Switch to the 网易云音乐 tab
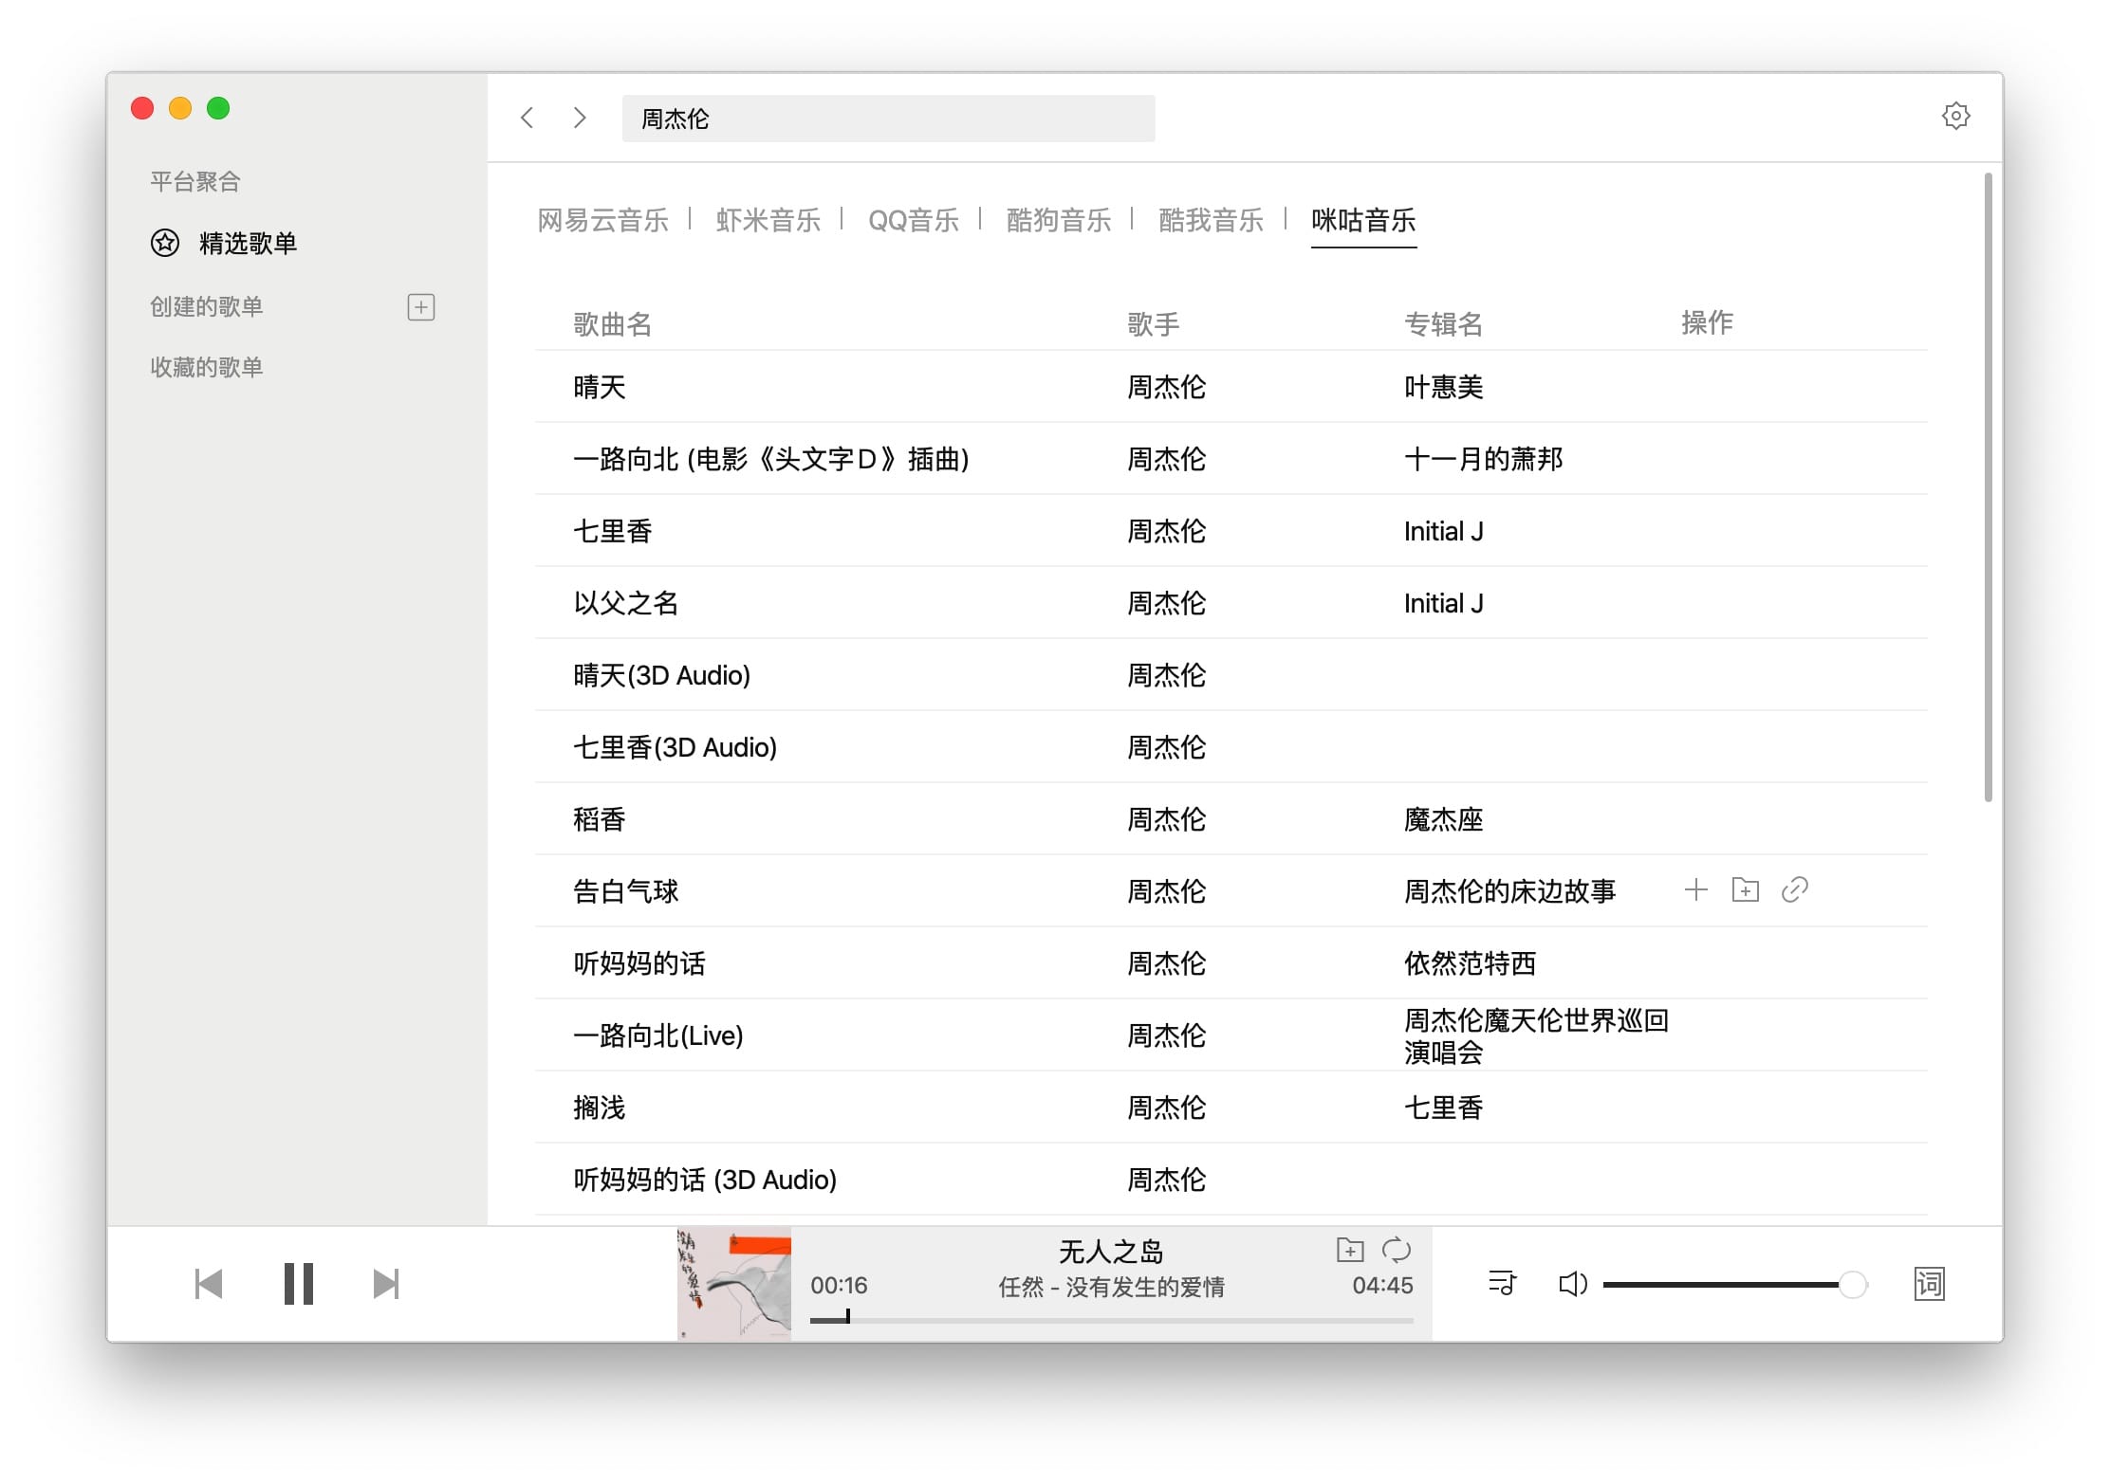This screenshot has height=1483, width=2110. 602,221
